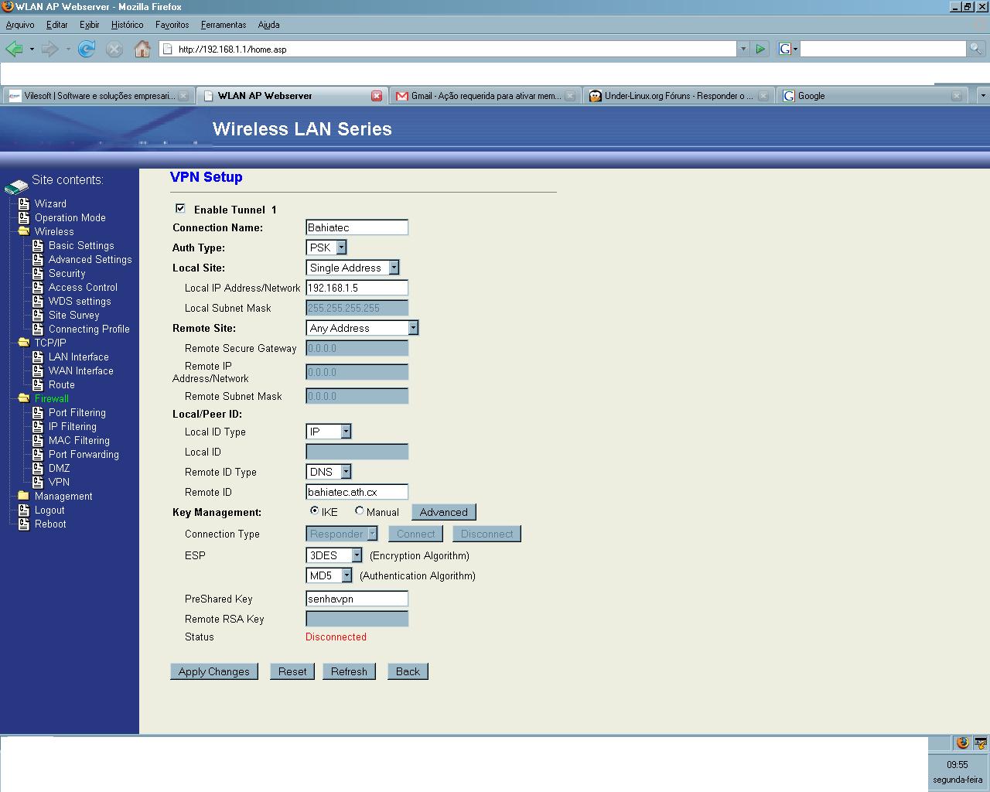Screen dimensions: 990x792
Task: Go to the Firefox home page icon
Action: click(142, 49)
